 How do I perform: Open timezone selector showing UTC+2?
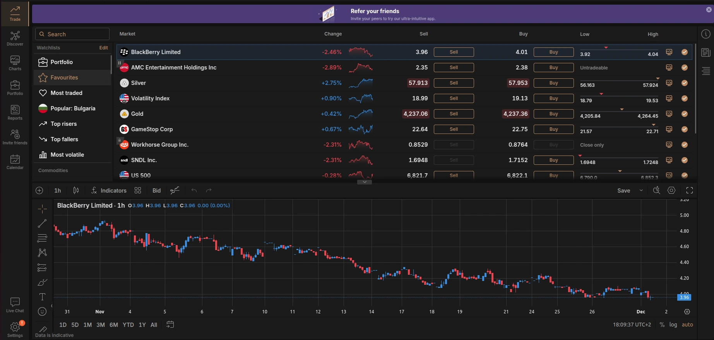[632, 325]
